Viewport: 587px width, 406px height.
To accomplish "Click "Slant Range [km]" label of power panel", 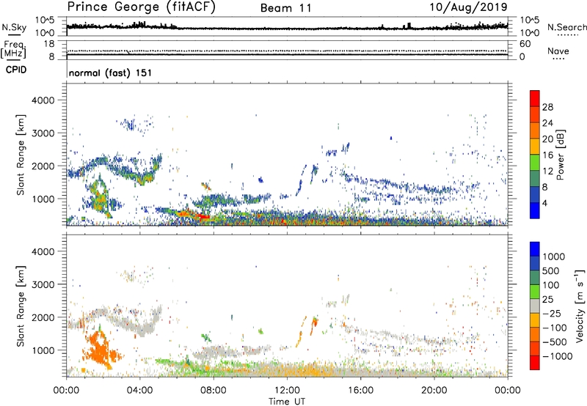I will tap(21, 155).
